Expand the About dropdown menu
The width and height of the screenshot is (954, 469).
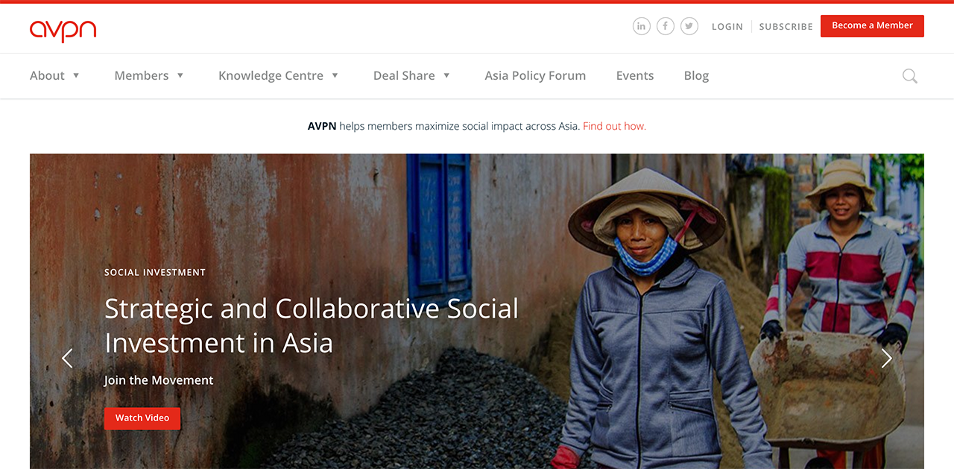pyautogui.click(x=54, y=76)
